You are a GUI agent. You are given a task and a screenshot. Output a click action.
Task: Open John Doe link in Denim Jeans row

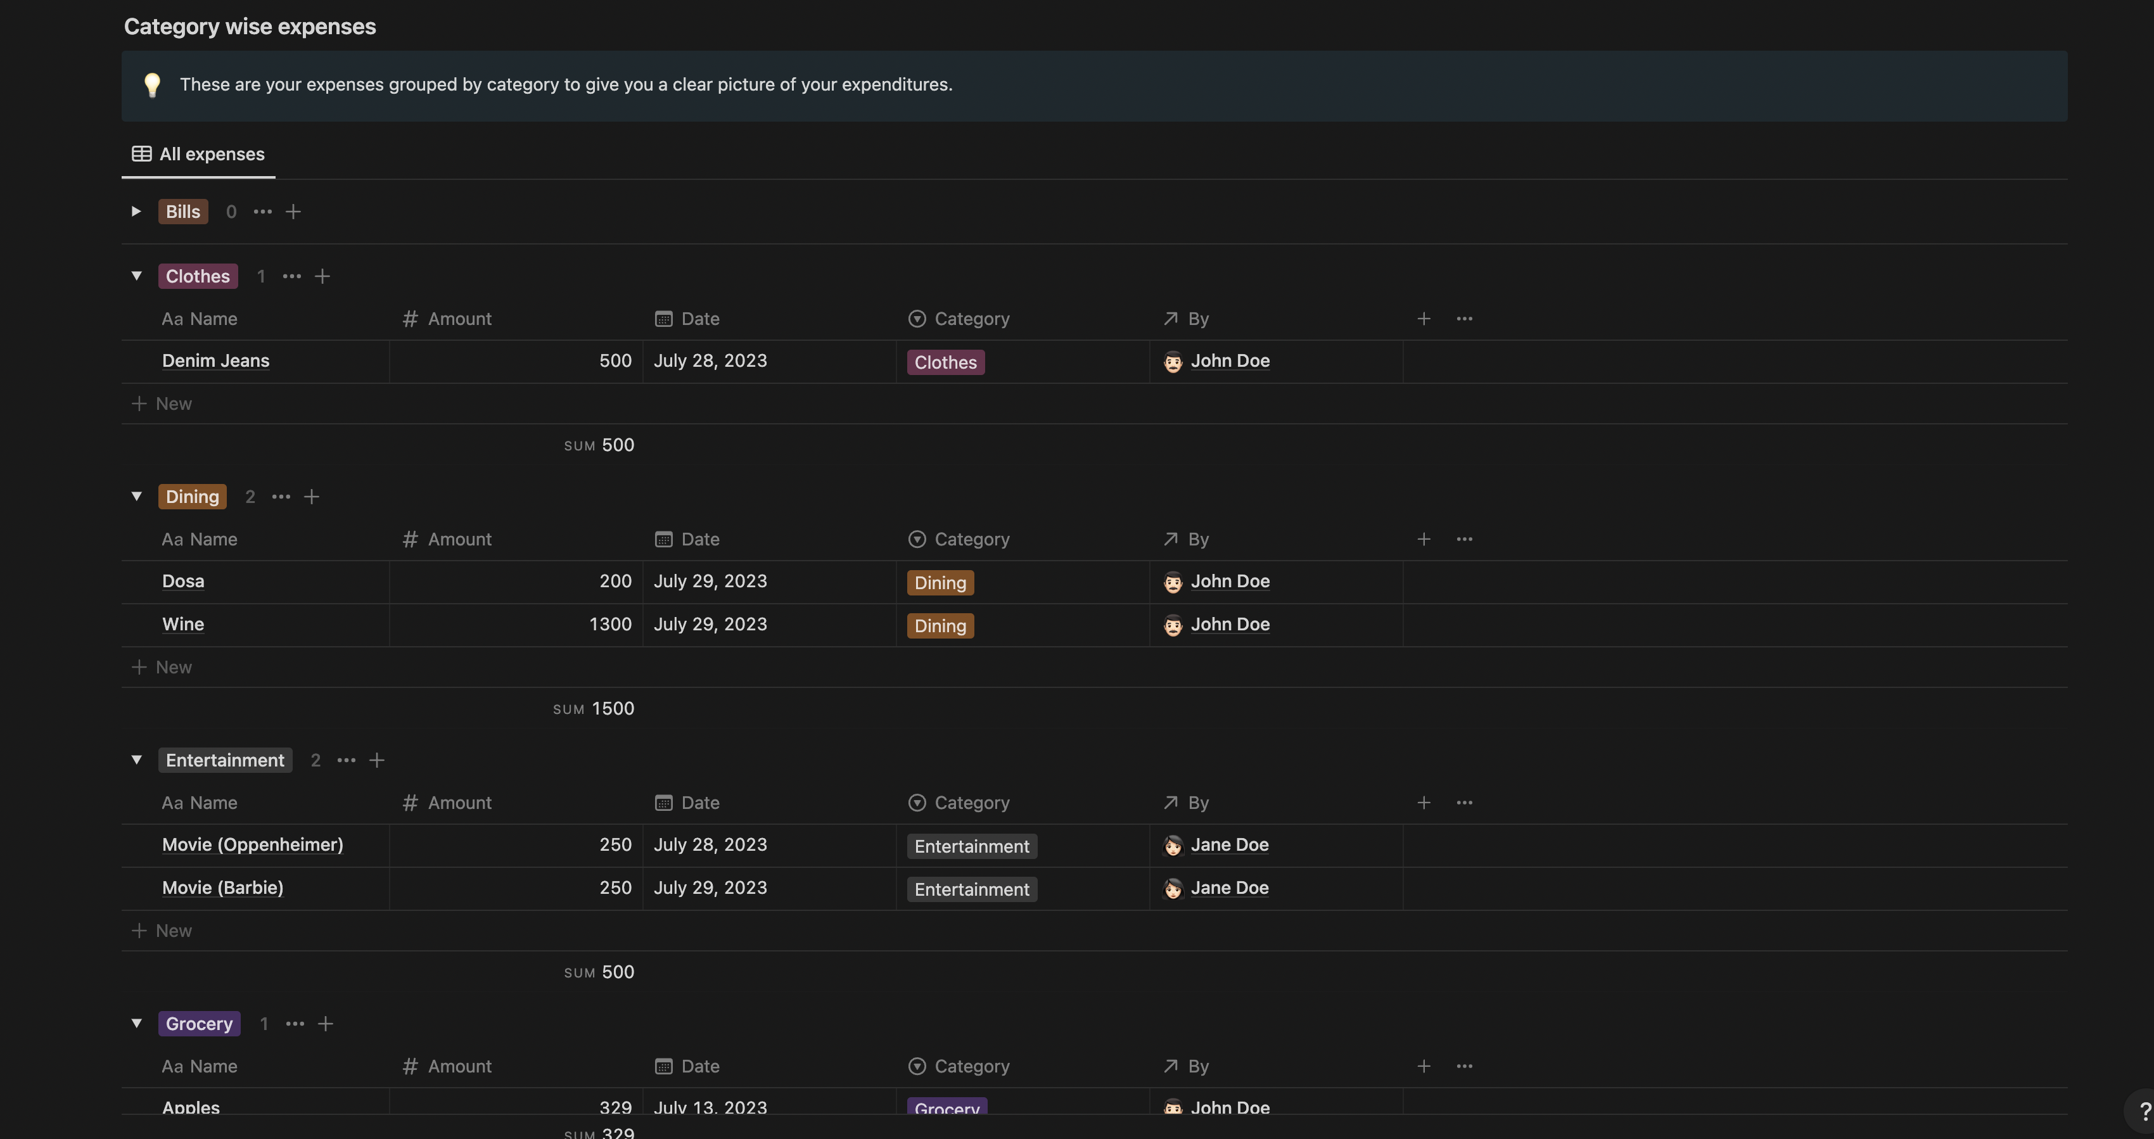pyautogui.click(x=1229, y=361)
